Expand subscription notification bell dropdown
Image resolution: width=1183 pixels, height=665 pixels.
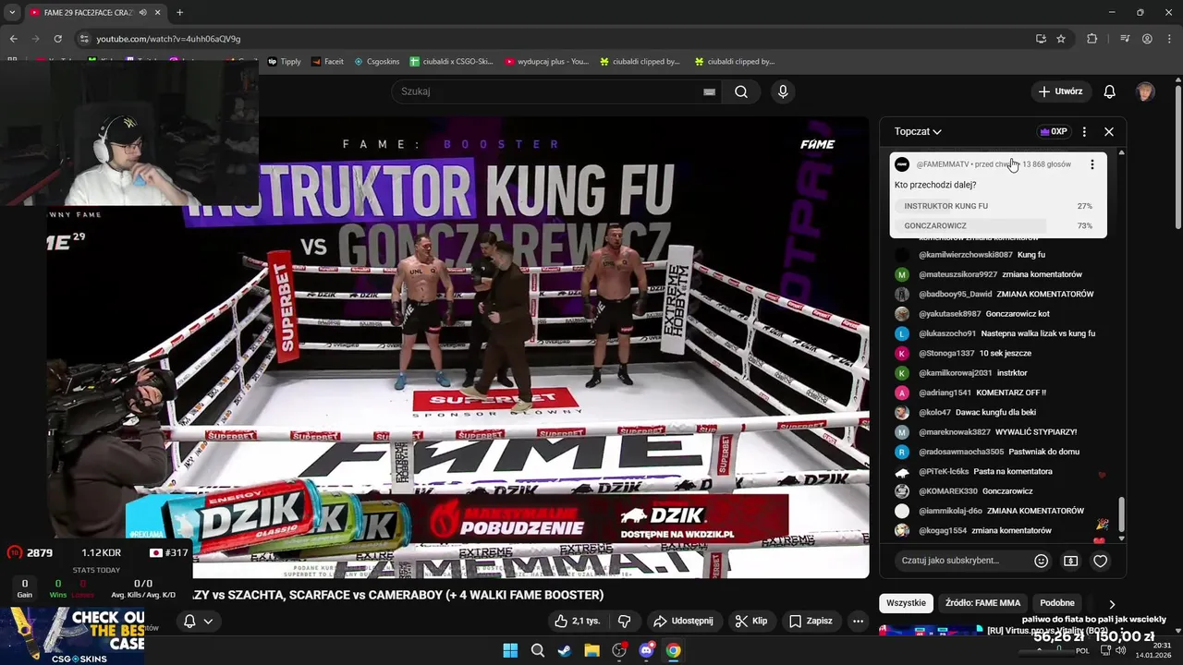point(198,621)
